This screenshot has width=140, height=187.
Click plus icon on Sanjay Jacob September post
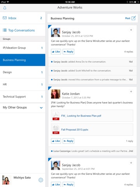131,163
